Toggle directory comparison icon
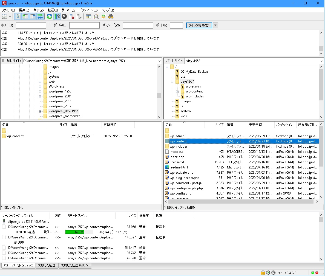325x276 pixels. [x=96, y=16]
